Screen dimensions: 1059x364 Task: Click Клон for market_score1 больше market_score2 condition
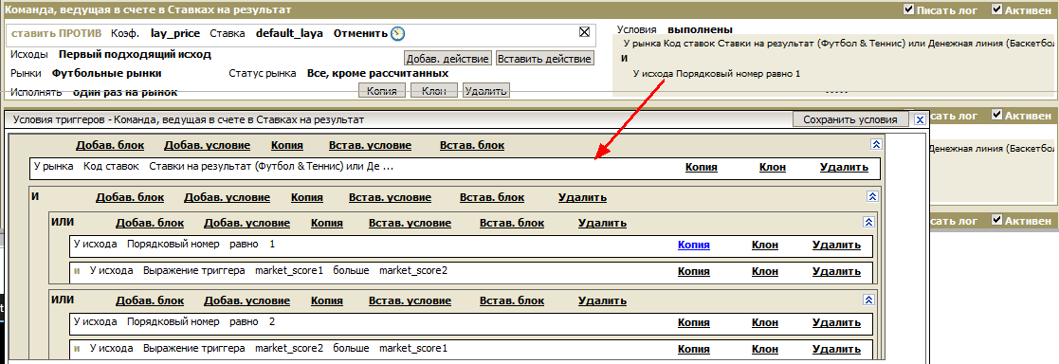click(765, 271)
